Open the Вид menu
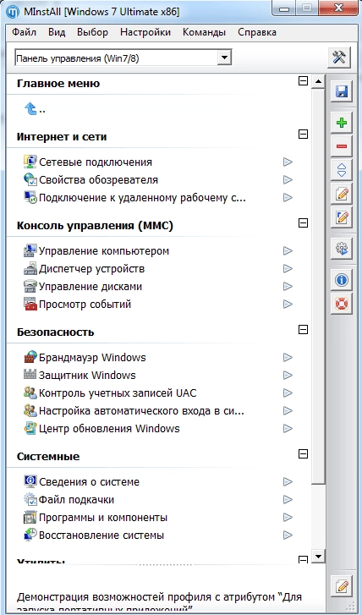 click(57, 32)
